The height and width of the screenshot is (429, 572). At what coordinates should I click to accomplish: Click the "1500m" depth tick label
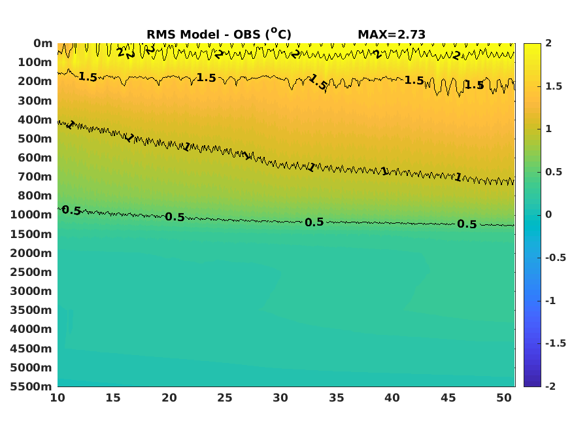click(31, 234)
